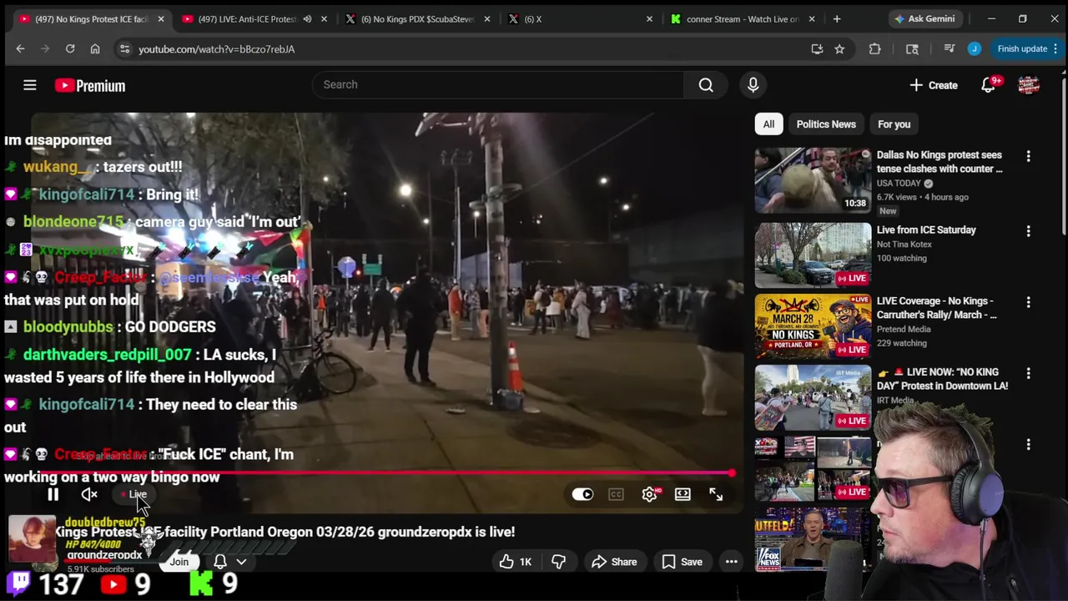Viewport: 1068px width, 601px height.
Task: Click the Dallas No Kings protest title
Action: click(x=940, y=162)
